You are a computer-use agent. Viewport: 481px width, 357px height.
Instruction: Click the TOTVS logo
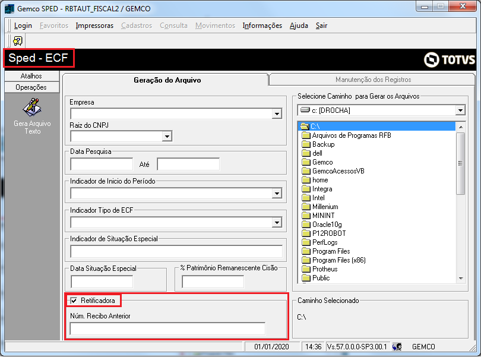pos(450,59)
